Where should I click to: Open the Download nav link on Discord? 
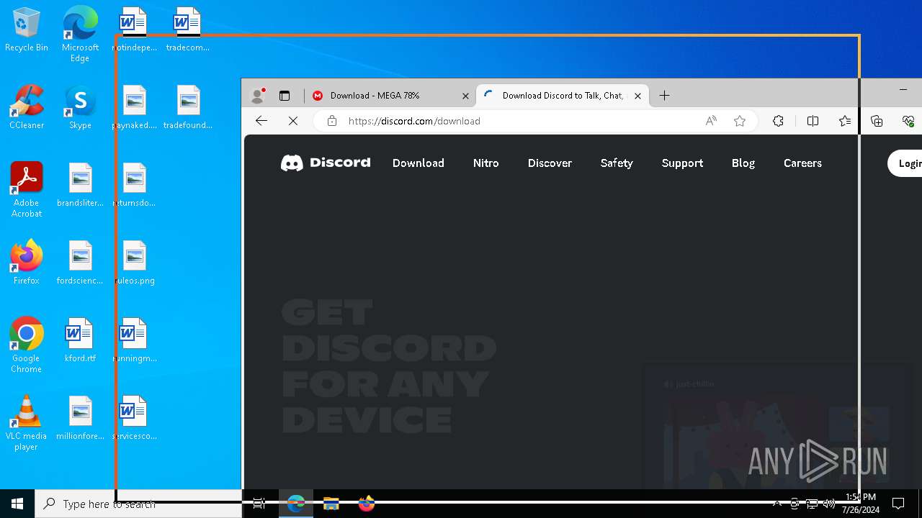click(418, 163)
